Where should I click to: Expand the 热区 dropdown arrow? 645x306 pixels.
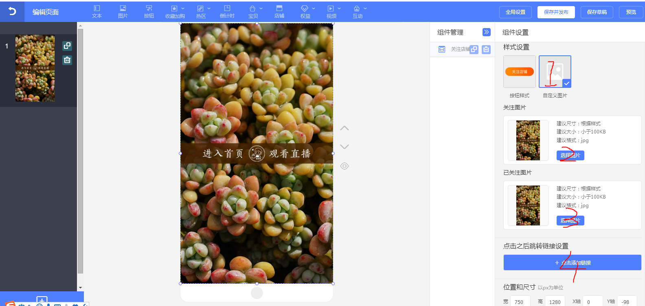click(x=209, y=9)
